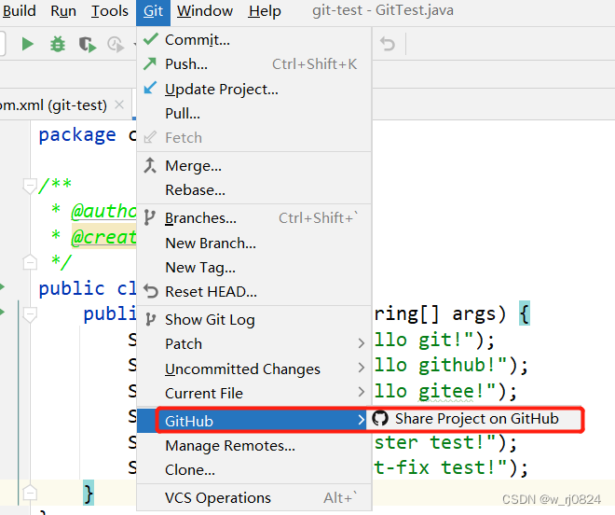
Task: Open the Window menu
Action: point(205,10)
